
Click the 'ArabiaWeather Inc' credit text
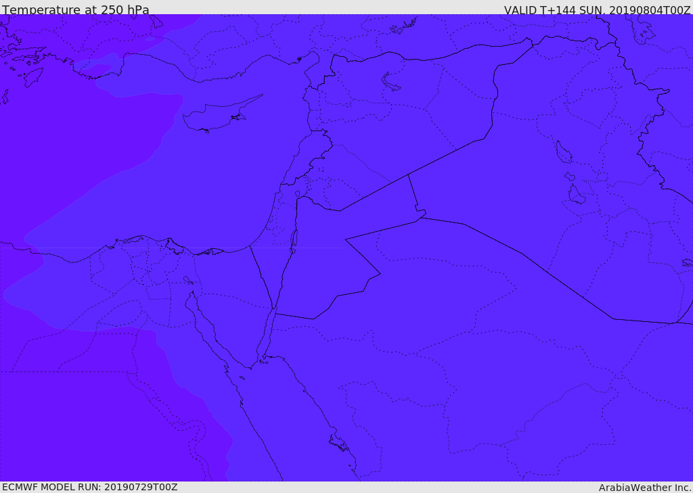click(x=645, y=488)
